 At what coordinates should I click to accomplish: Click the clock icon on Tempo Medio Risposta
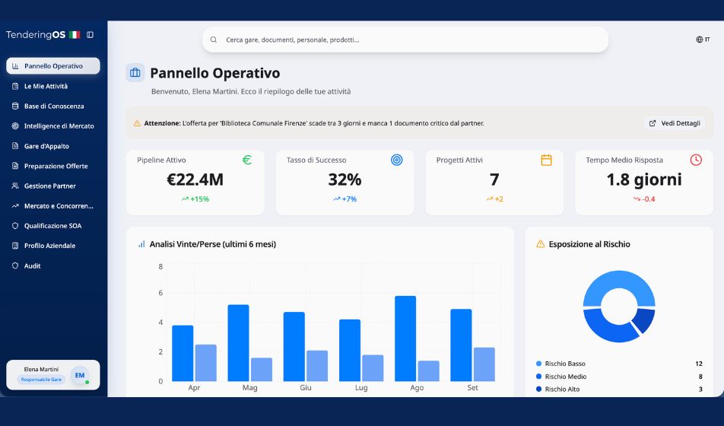tap(696, 160)
